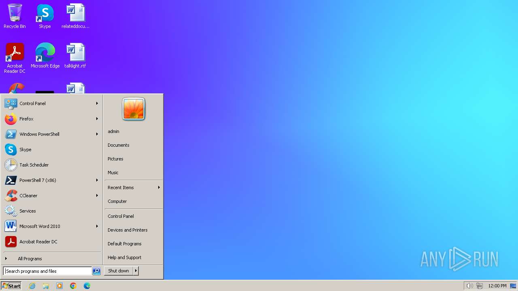Click the search magnifier button

tap(96, 271)
